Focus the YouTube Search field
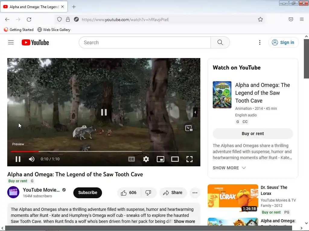This screenshot has width=309, height=231. 145,42
